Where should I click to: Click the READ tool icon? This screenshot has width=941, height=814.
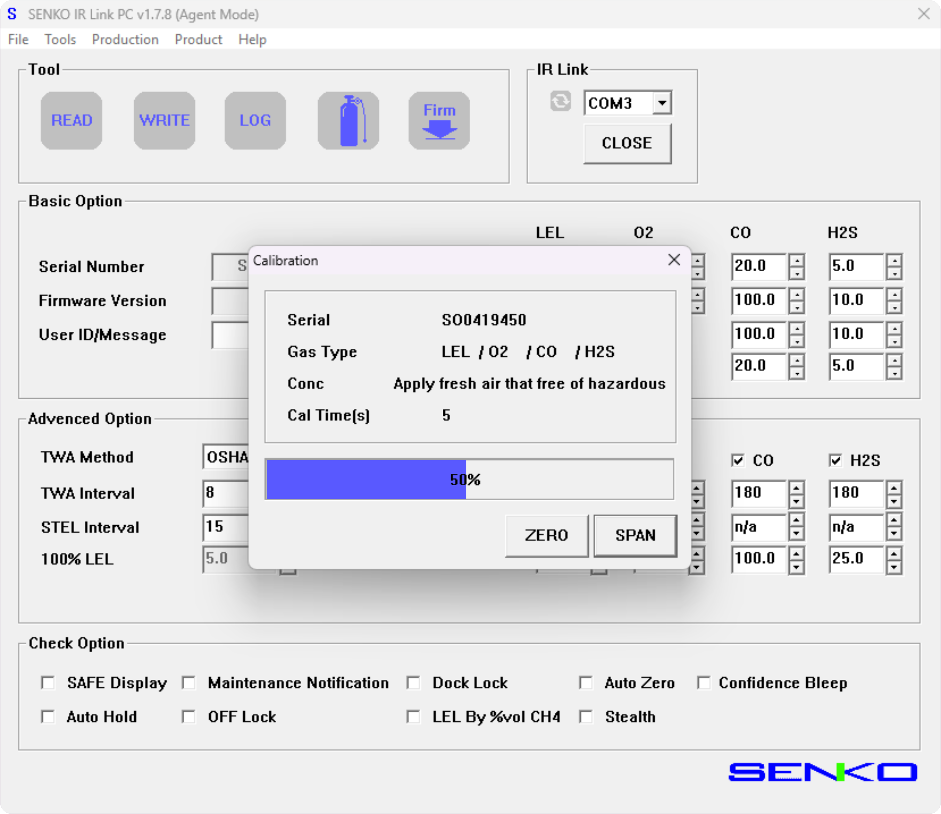point(71,120)
